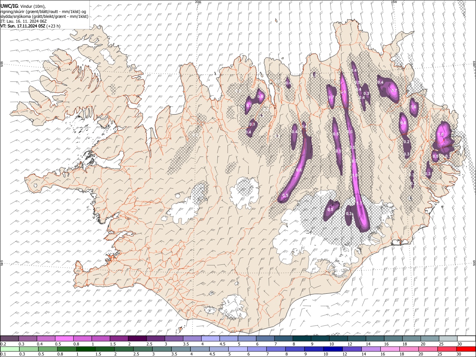Click the 1.7 snowfall value on the map

(359, 203)
